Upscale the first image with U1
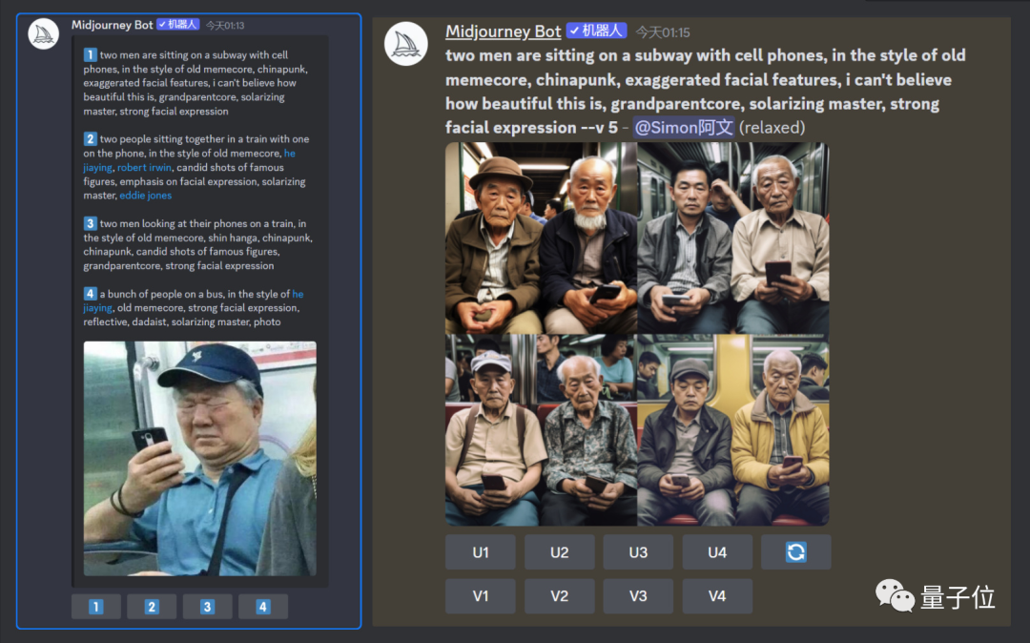 [x=480, y=551]
